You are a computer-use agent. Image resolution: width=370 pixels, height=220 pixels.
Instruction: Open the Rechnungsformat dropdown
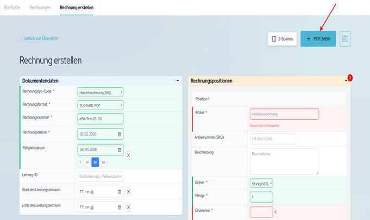click(x=101, y=105)
